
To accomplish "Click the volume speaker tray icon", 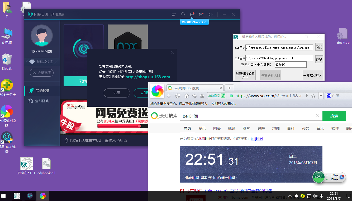I will coord(315,196).
